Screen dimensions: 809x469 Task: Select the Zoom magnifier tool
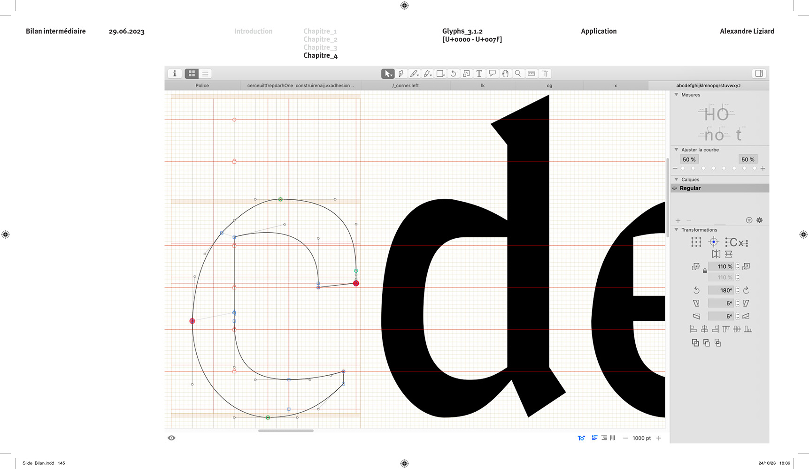(x=518, y=74)
